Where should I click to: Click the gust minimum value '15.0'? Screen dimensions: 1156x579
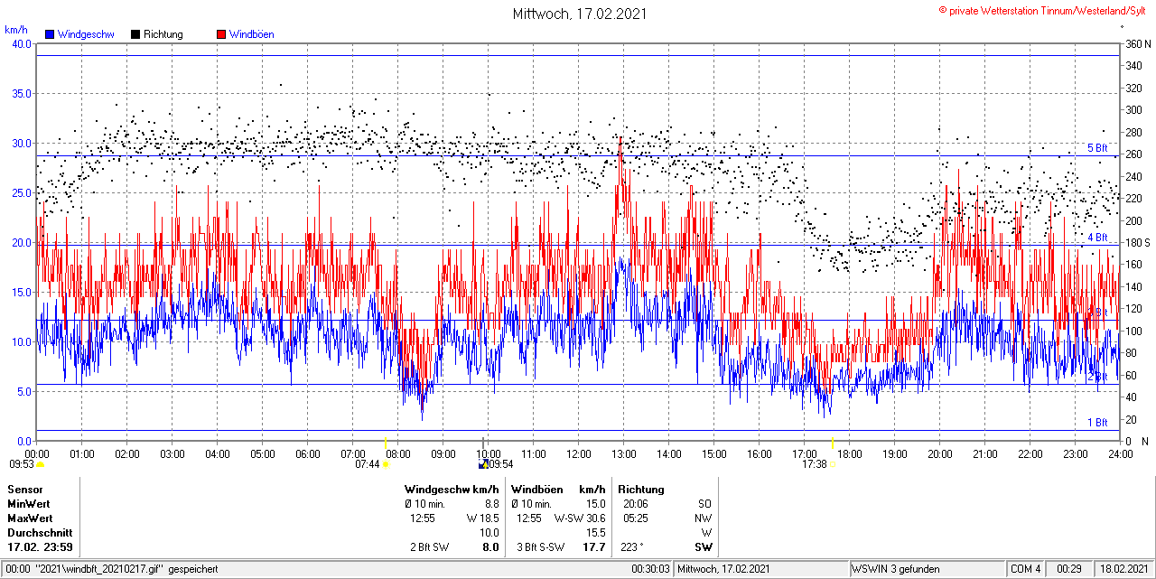(596, 504)
